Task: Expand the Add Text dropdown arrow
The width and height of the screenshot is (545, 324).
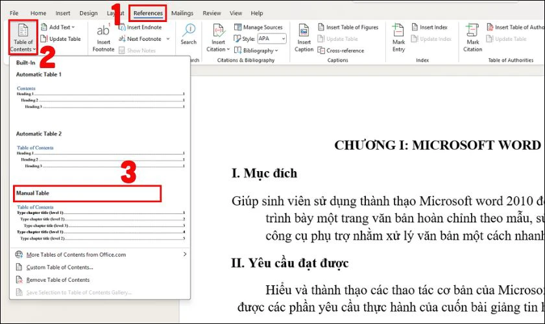Action: (x=73, y=27)
